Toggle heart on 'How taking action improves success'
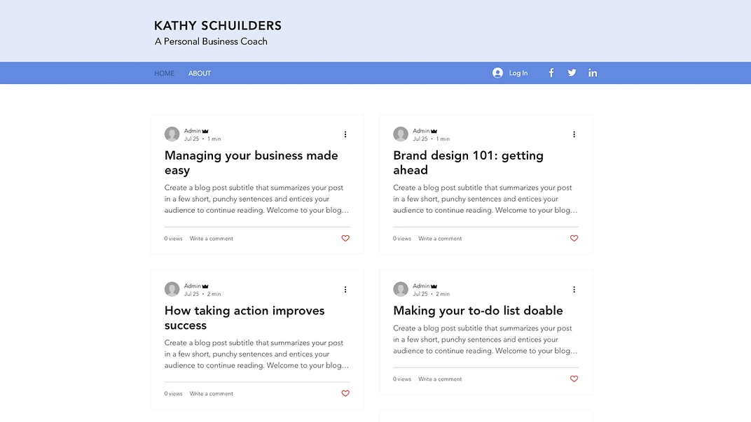751x422 pixels. pos(345,394)
